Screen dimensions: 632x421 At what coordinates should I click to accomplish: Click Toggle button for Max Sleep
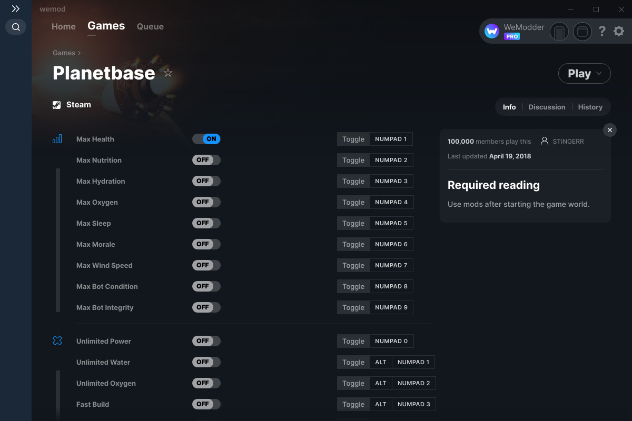353,223
